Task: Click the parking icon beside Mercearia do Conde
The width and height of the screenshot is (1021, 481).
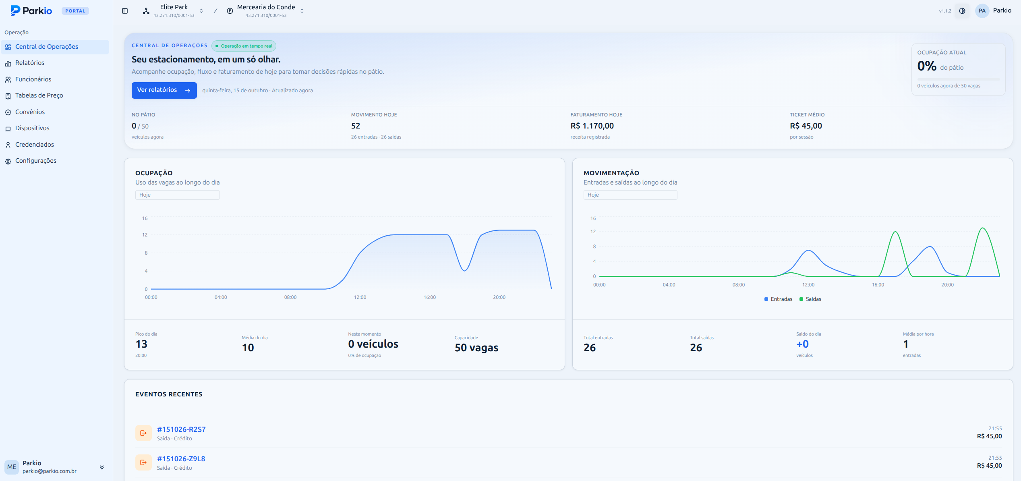Action: 230,11
